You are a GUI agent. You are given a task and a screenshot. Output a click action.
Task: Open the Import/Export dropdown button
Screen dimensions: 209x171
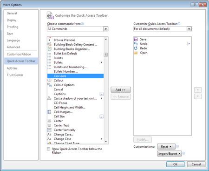point(170,154)
